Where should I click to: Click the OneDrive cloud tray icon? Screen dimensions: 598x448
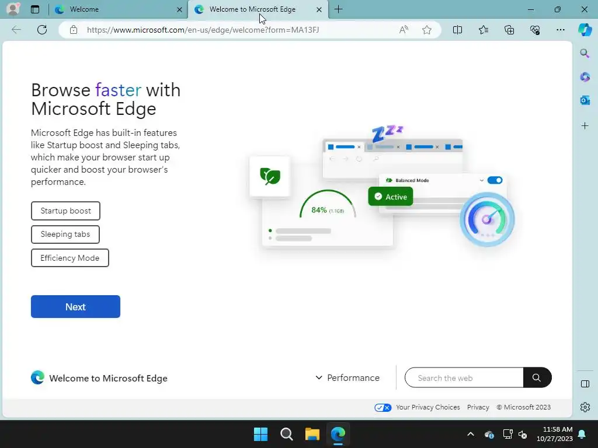pos(489,434)
